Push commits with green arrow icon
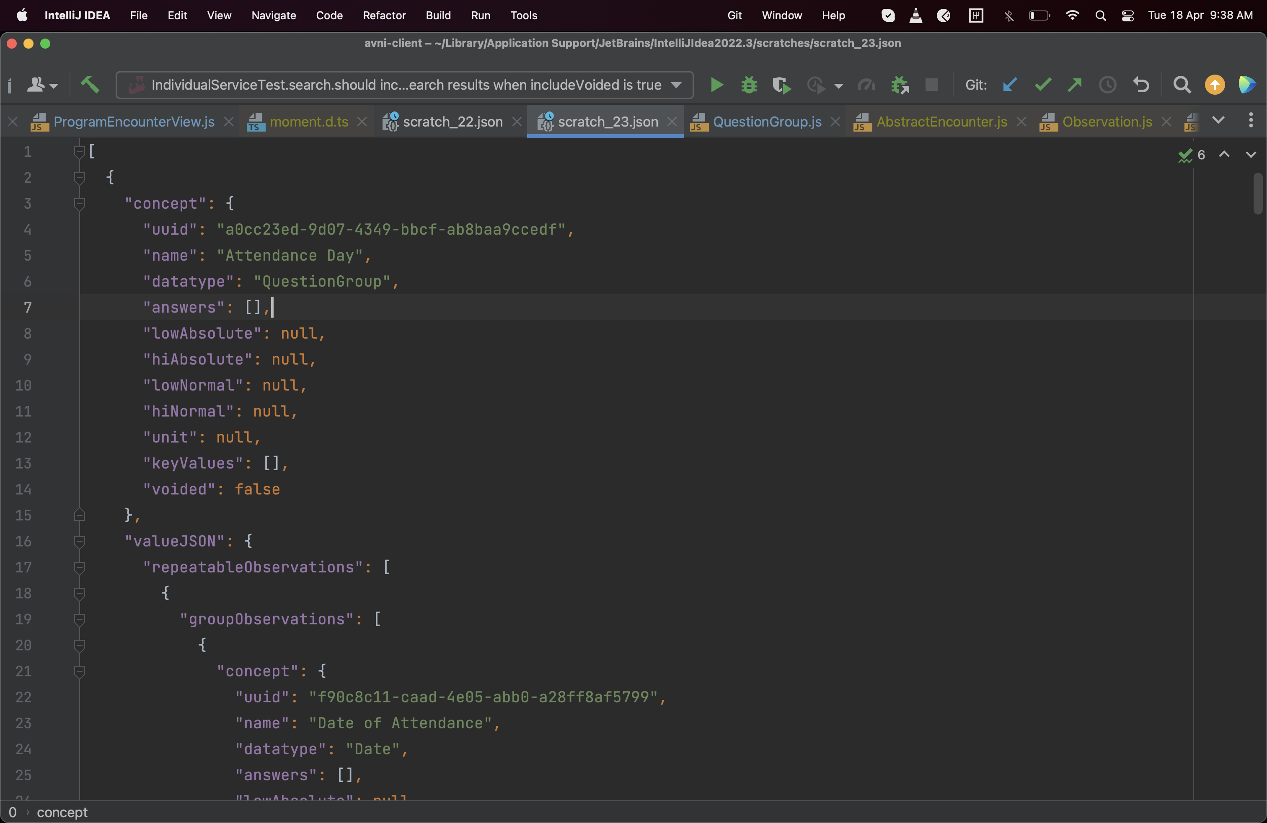 1075,85
